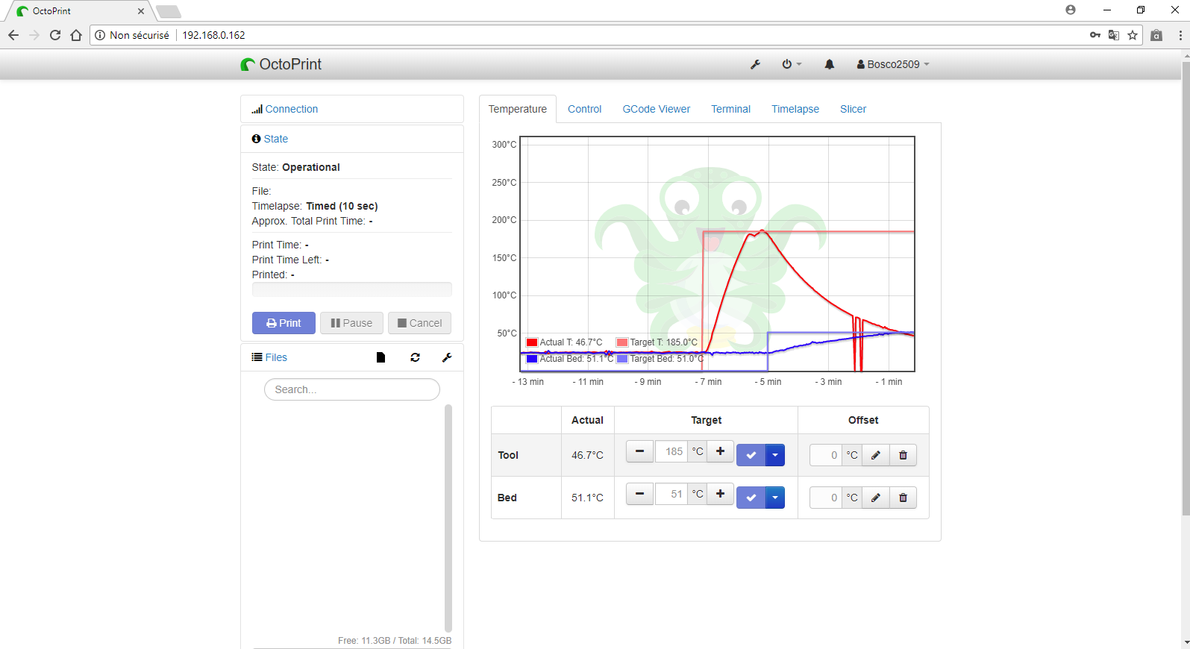View site info for Non sécurisé

(x=132, y=35)
